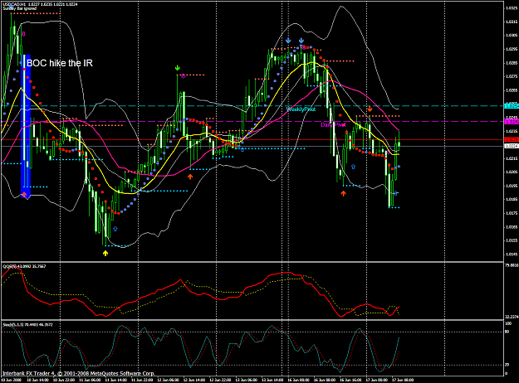
Task: Click the magenta daily pivot price tag
Action: [x=512, y=122]
